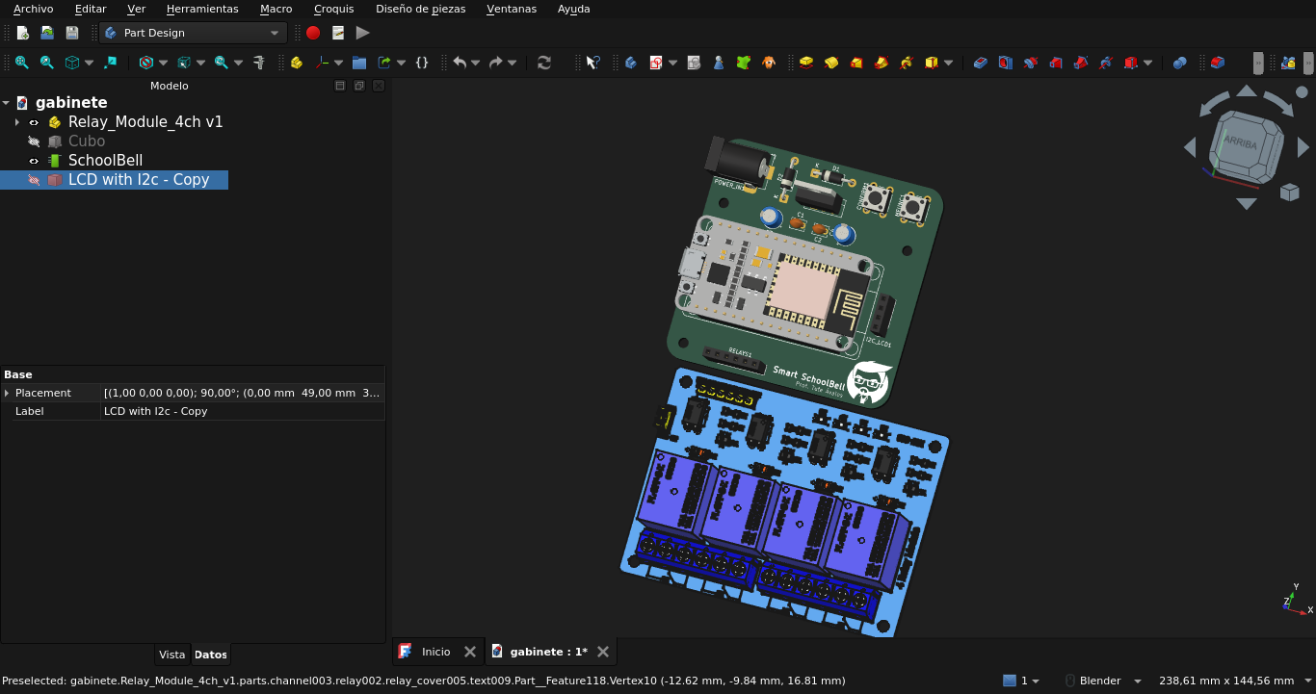Open the Herramientas menu
Image resolution: width=1316 pixels, height=694 pixels.
point(202,9)
